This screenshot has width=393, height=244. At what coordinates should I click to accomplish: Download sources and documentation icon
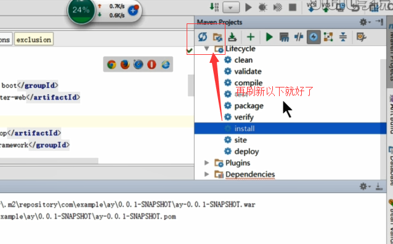(232, 37)
